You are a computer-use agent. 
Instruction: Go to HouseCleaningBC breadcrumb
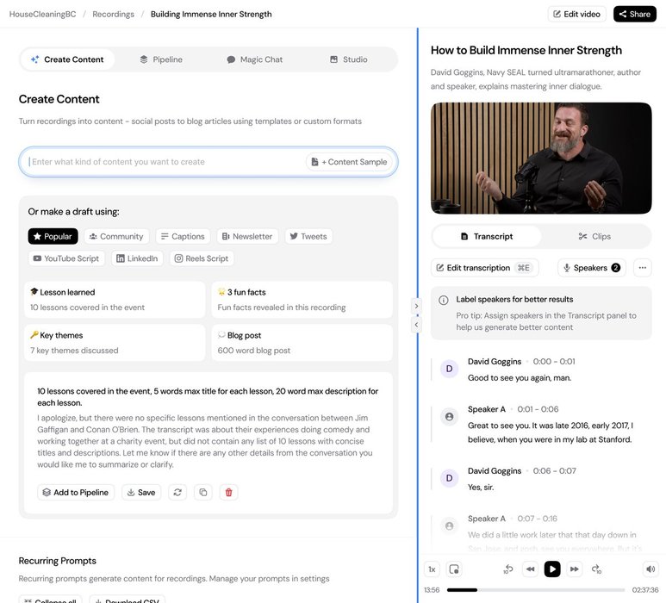click(x=42, y=14)
